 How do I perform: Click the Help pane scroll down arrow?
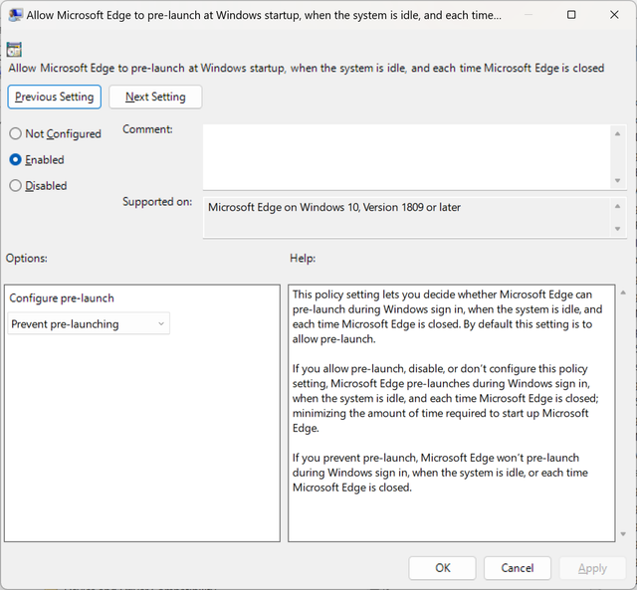pyautogui.click(x=623, y=534)
